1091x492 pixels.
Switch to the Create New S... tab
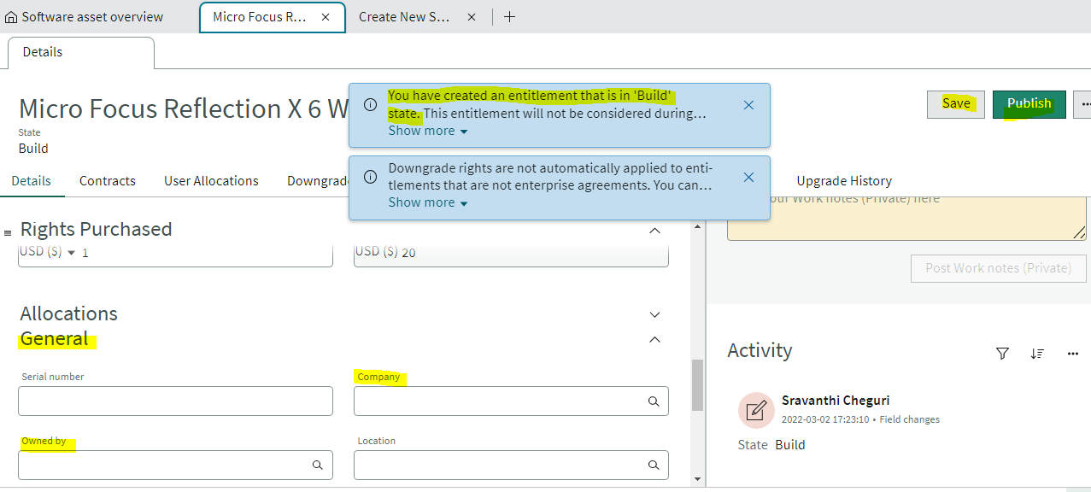[x=404, y=17]
